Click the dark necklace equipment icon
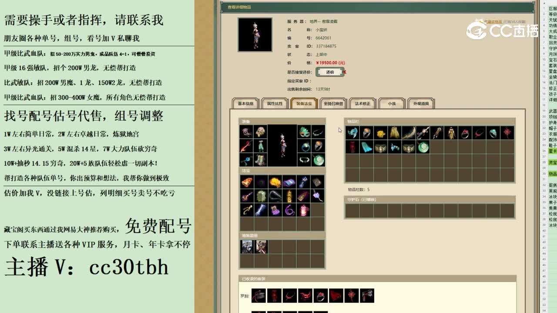The width and height of the screenshot is (557, 313). [x=318, y=132]
